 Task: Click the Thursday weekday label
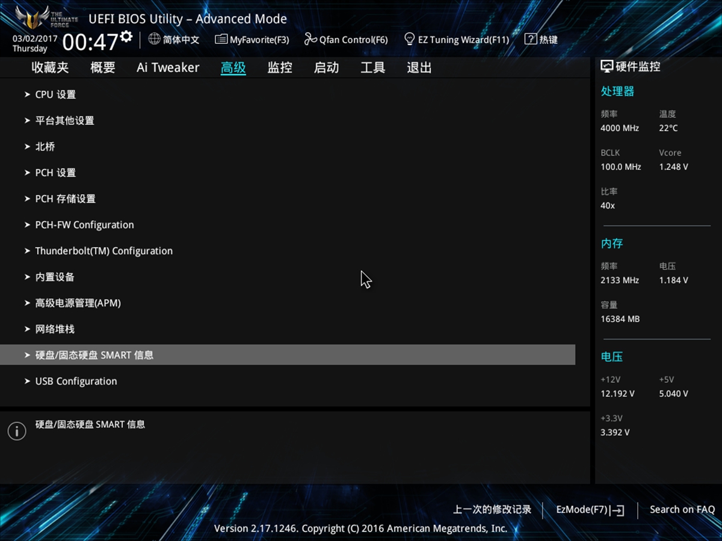click(x=30, y=49)
